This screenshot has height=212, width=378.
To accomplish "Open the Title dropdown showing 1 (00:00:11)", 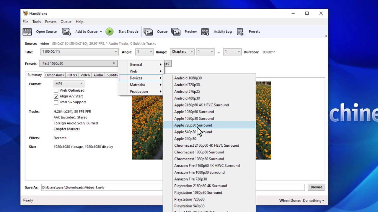I will pos(79,52).
